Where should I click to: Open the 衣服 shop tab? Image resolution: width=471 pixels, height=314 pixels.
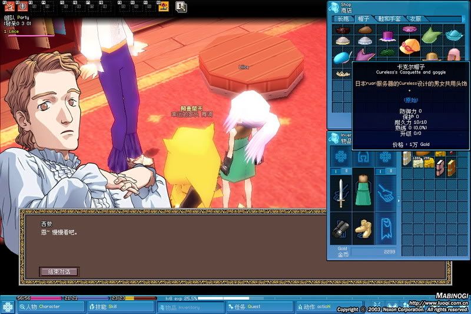click(x=416, y=19)
